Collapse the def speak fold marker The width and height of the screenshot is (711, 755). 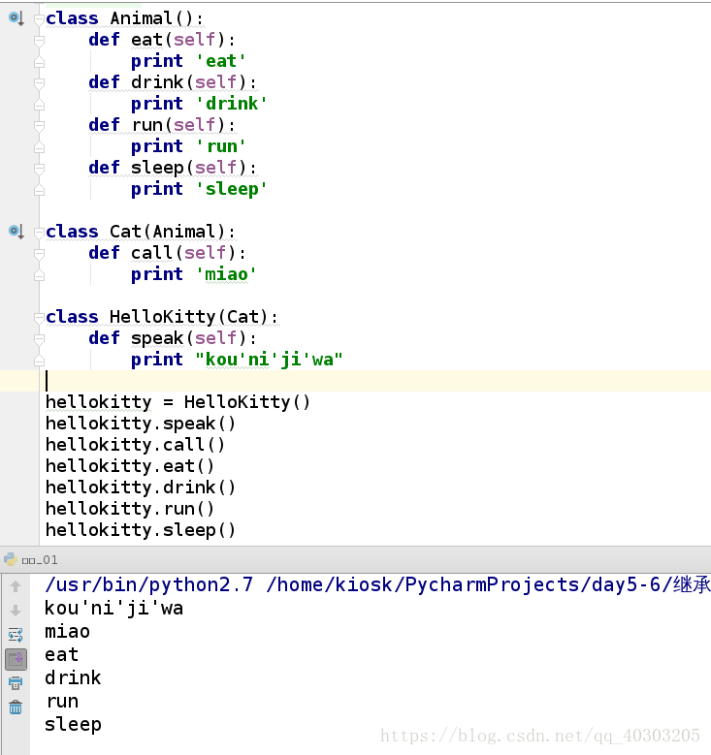tap(39, 338)
